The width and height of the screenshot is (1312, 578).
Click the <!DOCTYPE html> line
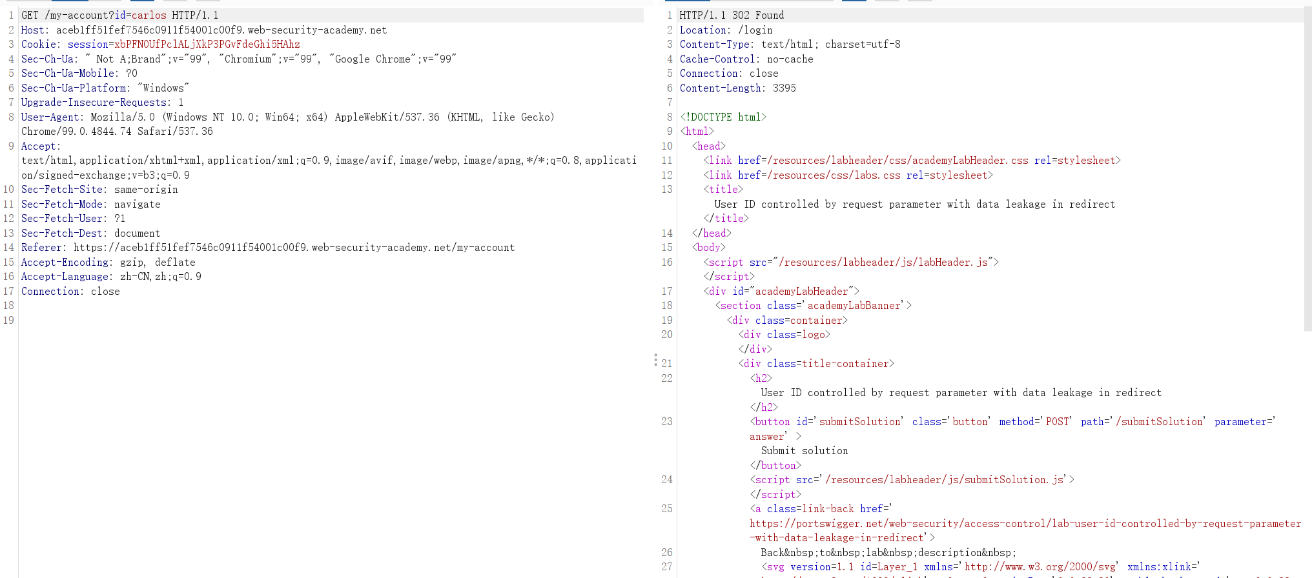click(723, 117)
